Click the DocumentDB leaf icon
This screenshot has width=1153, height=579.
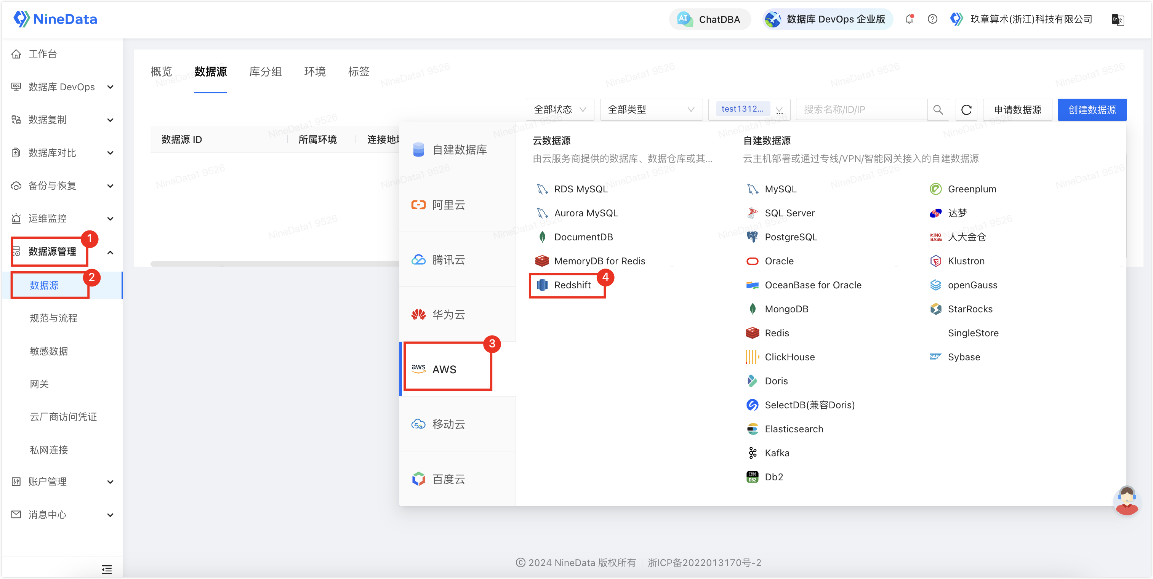(x=542, y=237)
